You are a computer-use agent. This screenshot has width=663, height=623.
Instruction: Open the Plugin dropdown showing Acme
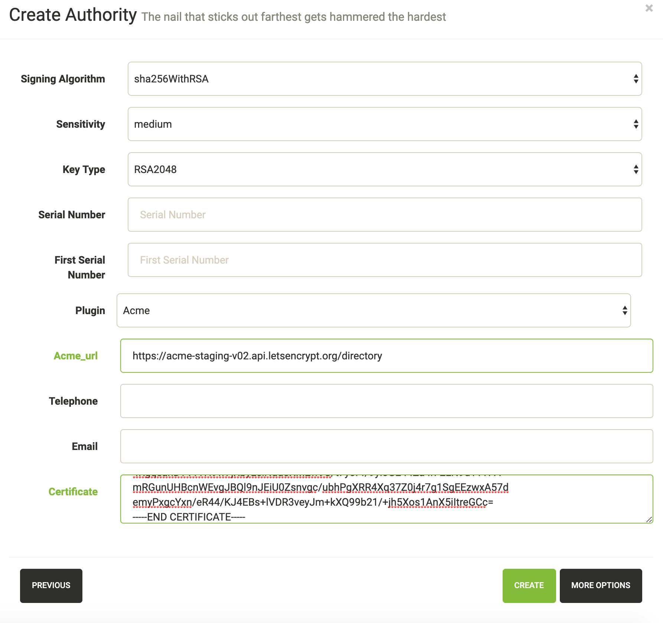click(x=371, y=310)
